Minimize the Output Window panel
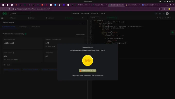This screenshot has height=99, width=175. click(80, 23)
